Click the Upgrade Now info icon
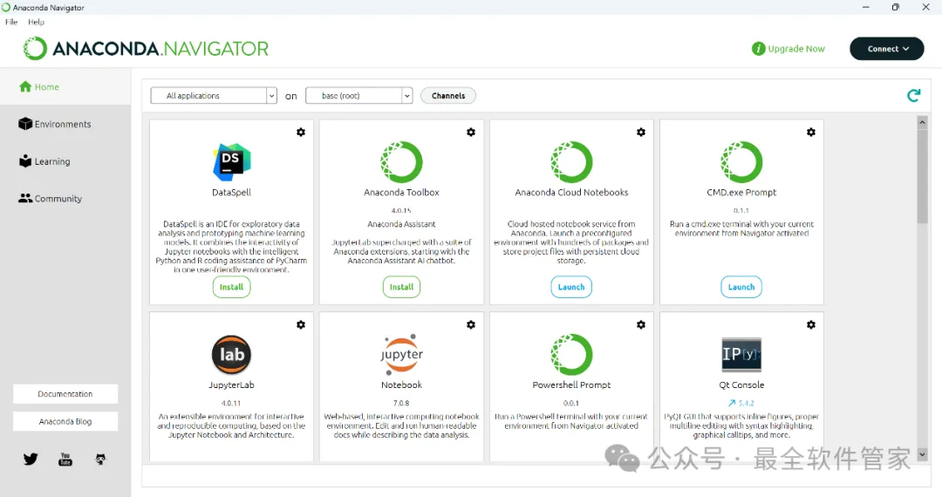Viewport: 942px width, 497px height. tap(758, 49)
